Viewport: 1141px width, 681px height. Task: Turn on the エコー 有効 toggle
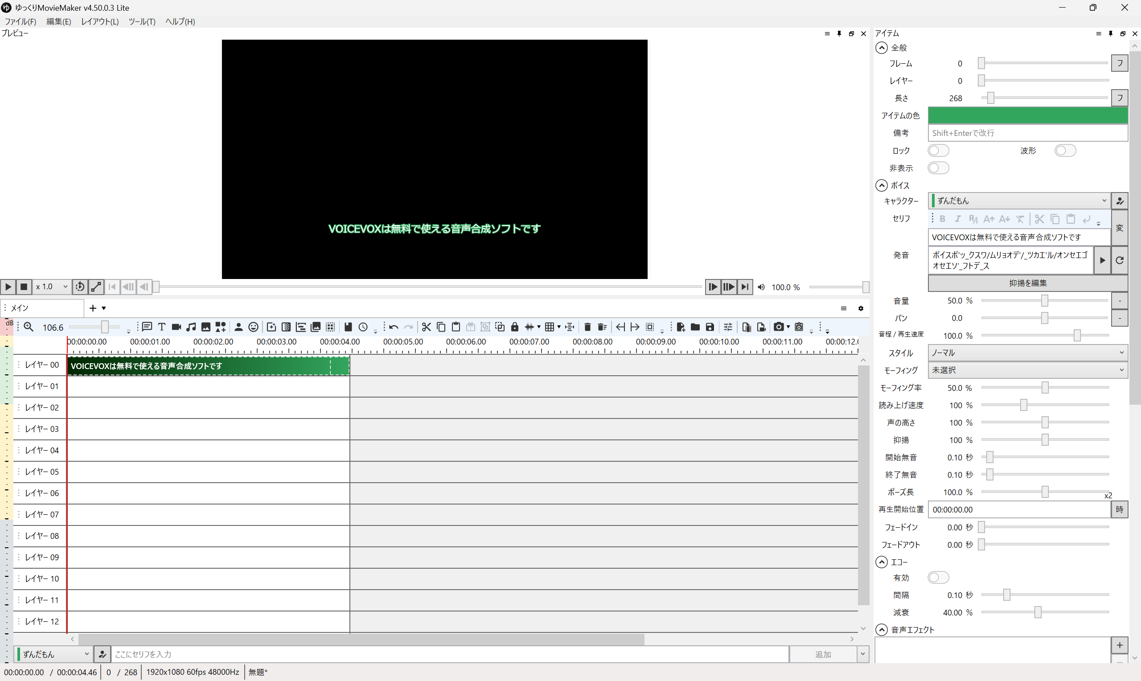pyautogui.click(x=938, y=577)
